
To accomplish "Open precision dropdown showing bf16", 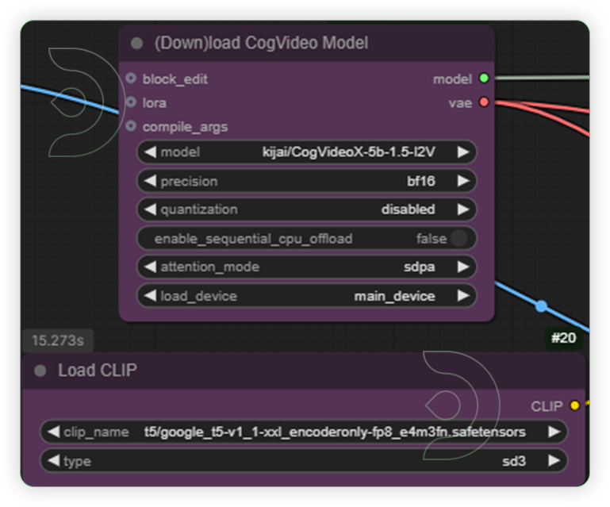I will pos(306,181).
